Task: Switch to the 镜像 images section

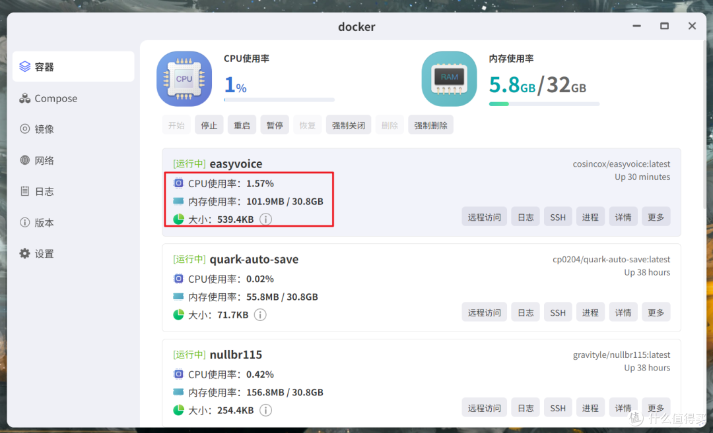Action: (x=73, y=129)
